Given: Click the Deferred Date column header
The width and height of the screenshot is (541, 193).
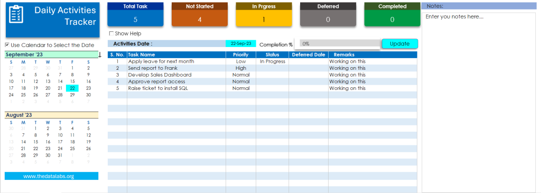Looking at the screenshot, I should (x=309, y=54).
